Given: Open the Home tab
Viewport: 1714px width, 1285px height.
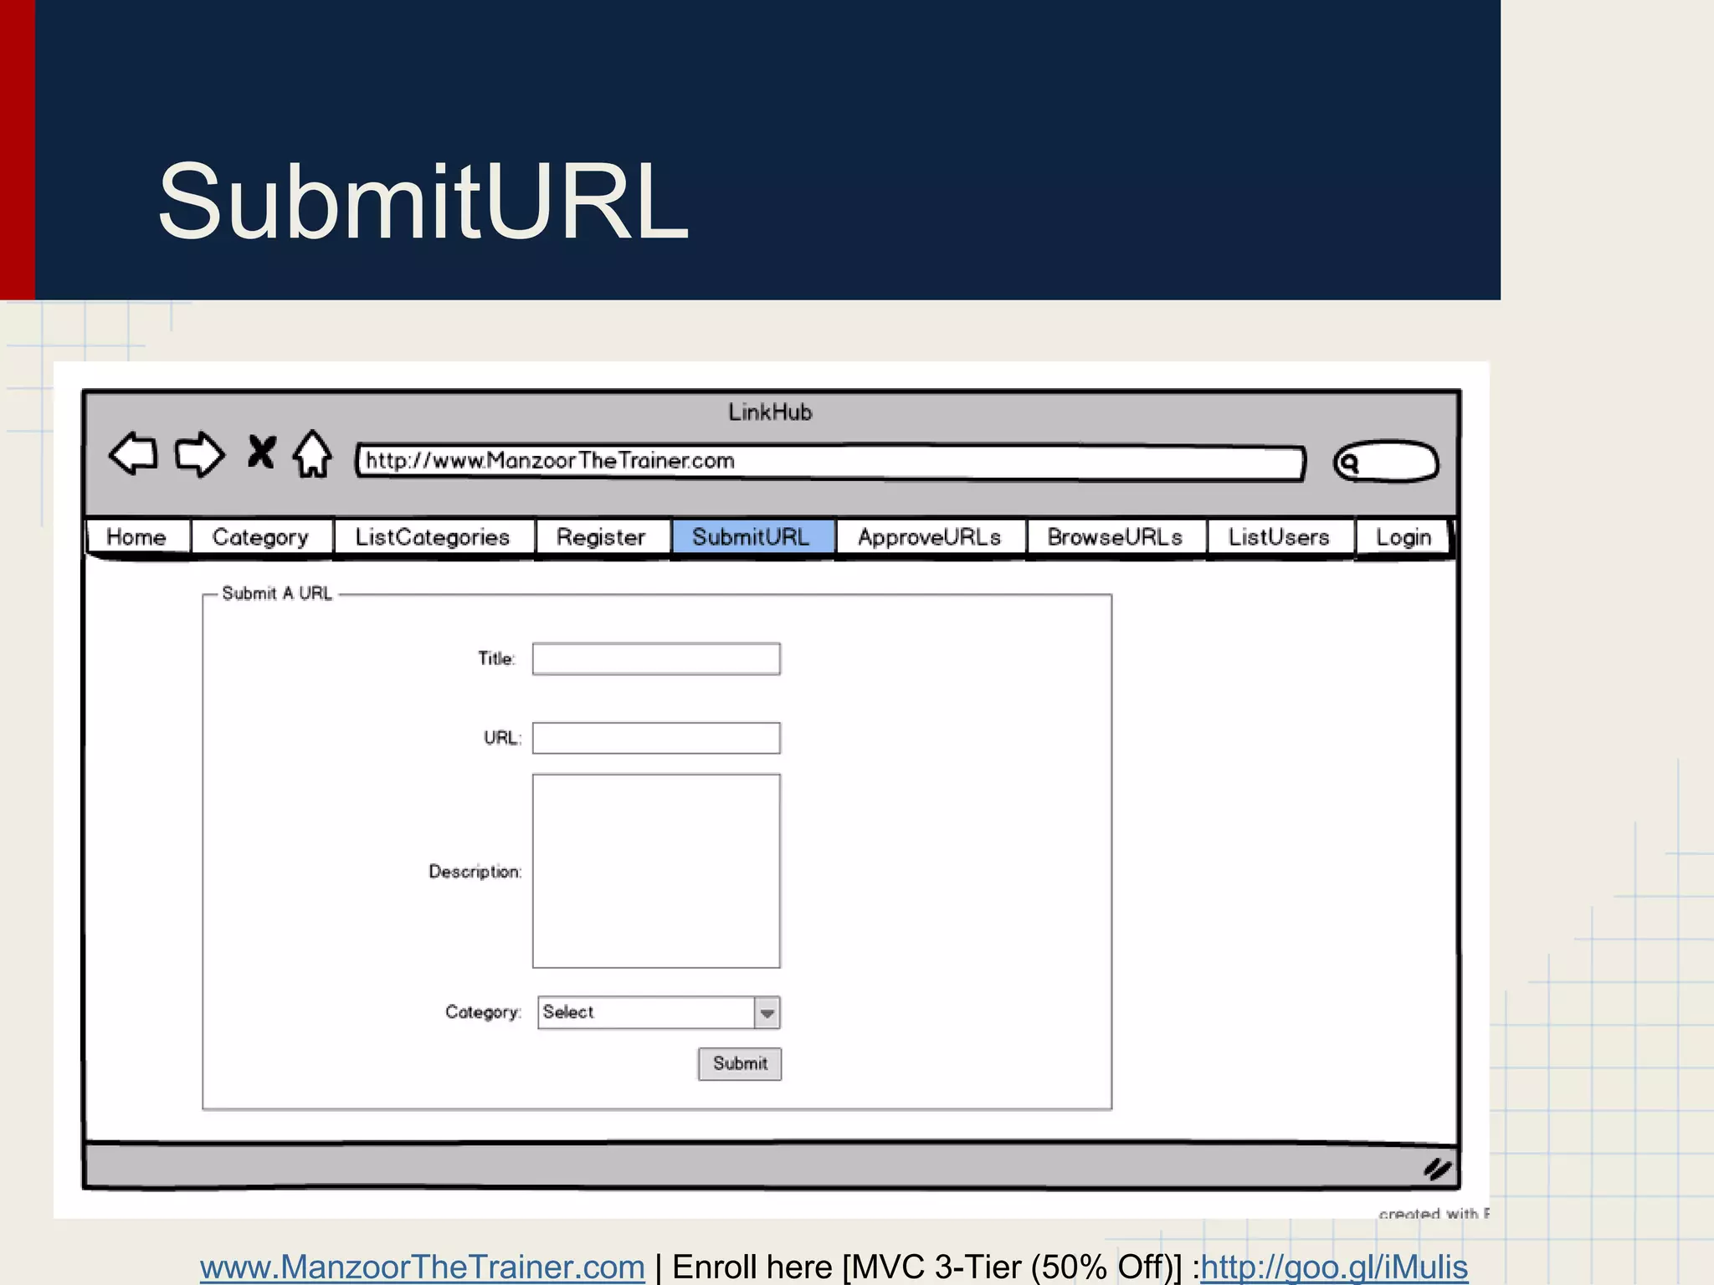Looking at the screenshot, I should 137,537.
